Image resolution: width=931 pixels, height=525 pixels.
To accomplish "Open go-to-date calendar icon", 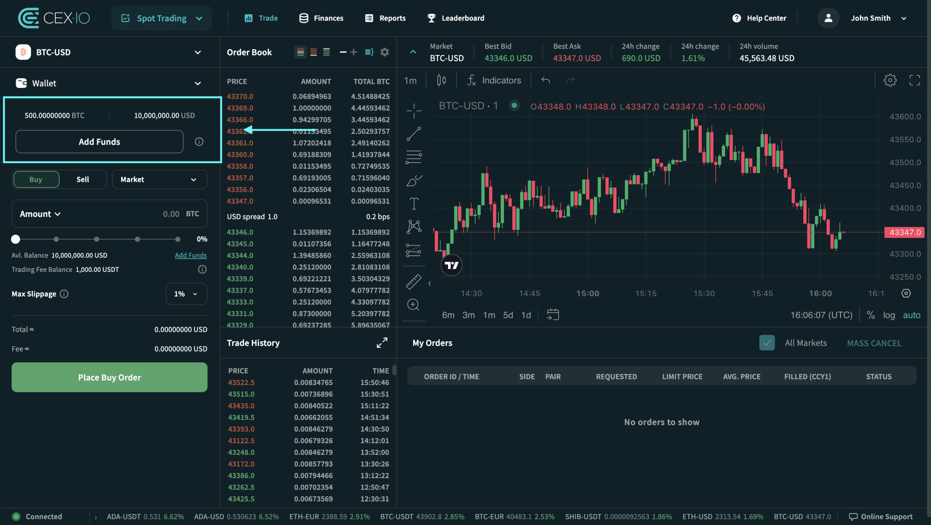I will click(x=552, y=314).
